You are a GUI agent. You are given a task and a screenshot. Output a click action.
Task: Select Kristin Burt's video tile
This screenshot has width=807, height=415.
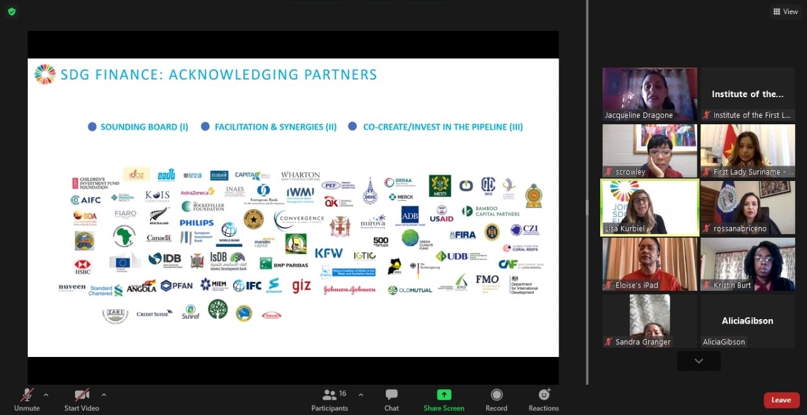pyautogui.click(x=748, y=264)
